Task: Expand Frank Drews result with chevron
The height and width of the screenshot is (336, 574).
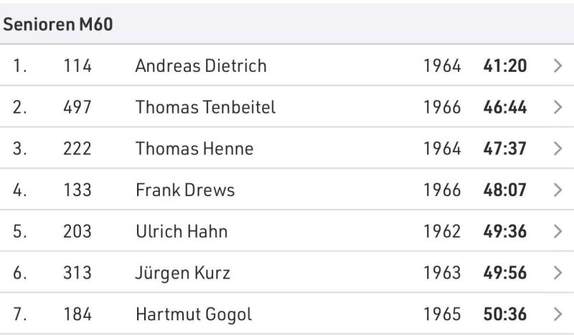Action: [x=557, y=190]
